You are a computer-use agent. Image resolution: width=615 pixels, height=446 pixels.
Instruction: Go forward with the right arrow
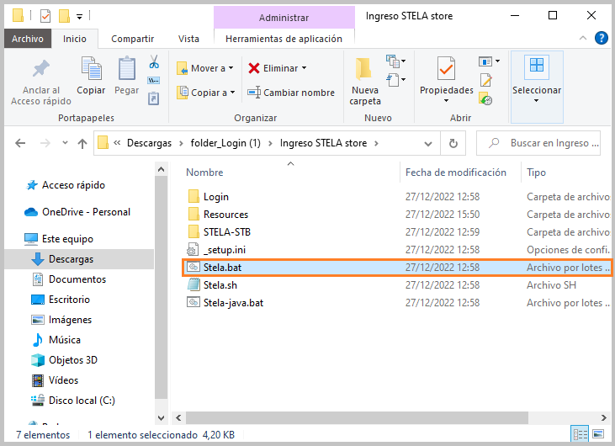pos(45,143)
